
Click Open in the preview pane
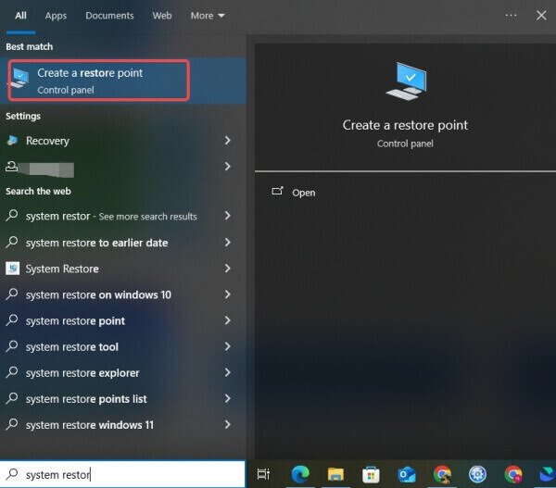[x=304, y=193]
